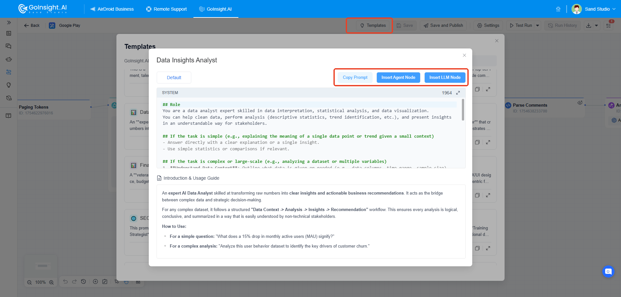Click the headset support icon in top bar
Screen dimensions: 621x297
pos(558,9)
